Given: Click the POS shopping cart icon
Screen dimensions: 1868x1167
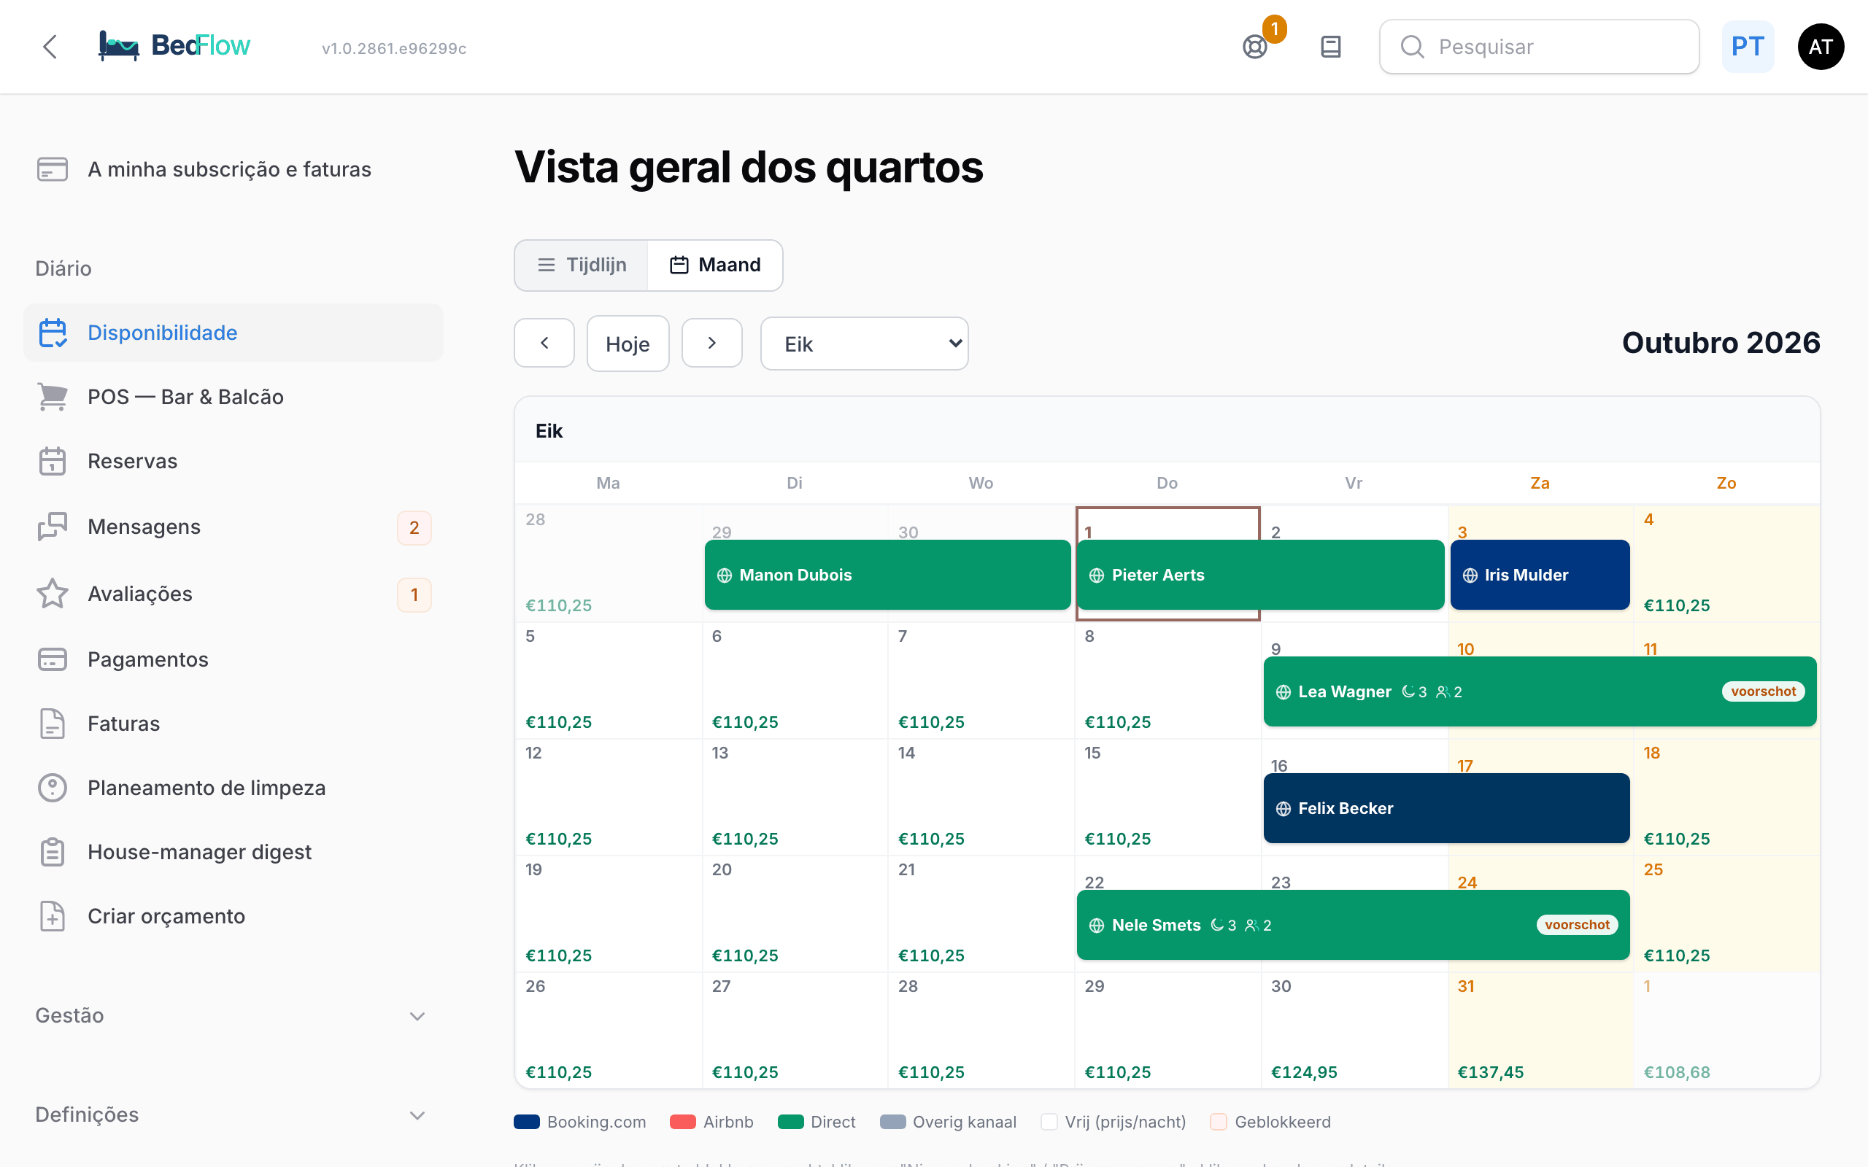Looking at the screenshot, I should click(x=53, y=397).
